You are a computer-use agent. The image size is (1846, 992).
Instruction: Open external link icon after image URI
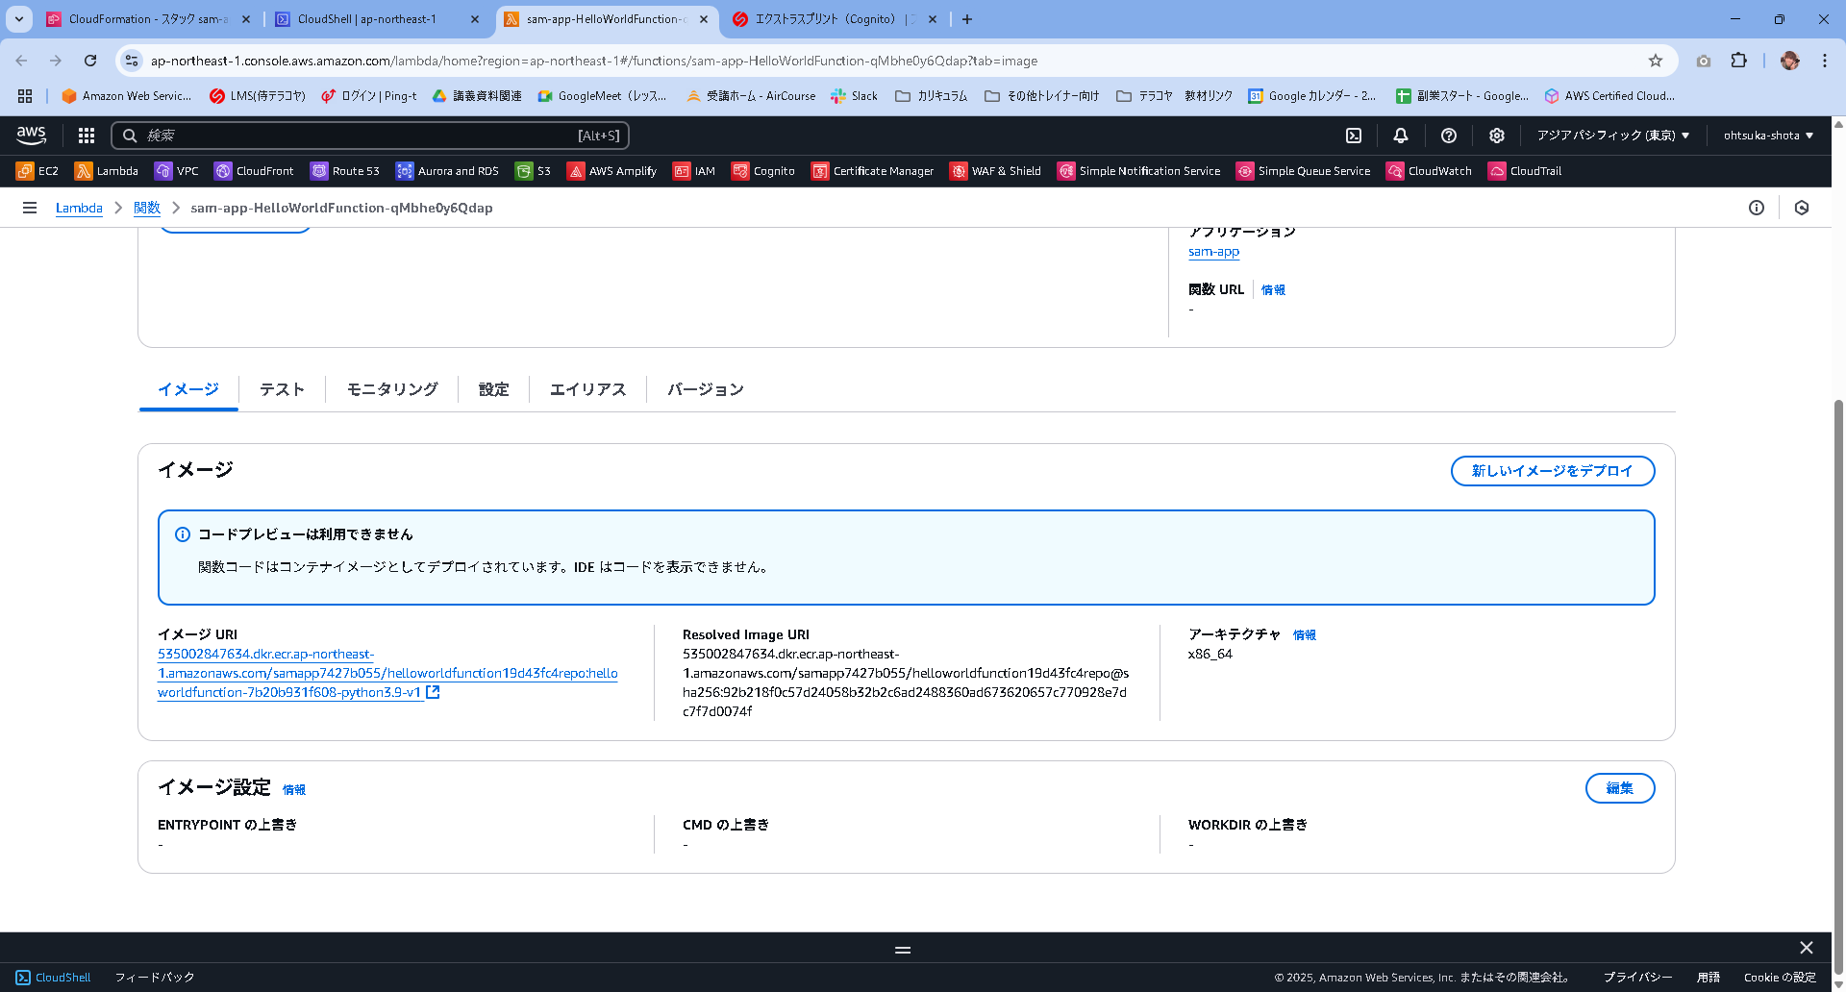[433, 692]
